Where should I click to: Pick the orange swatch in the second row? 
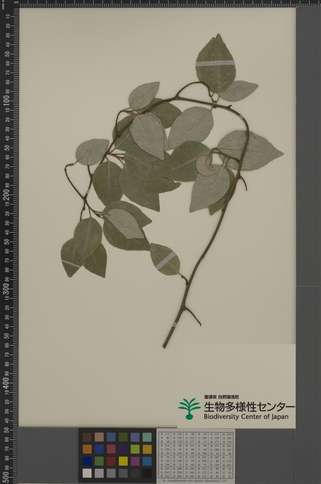tap(87, 449)
